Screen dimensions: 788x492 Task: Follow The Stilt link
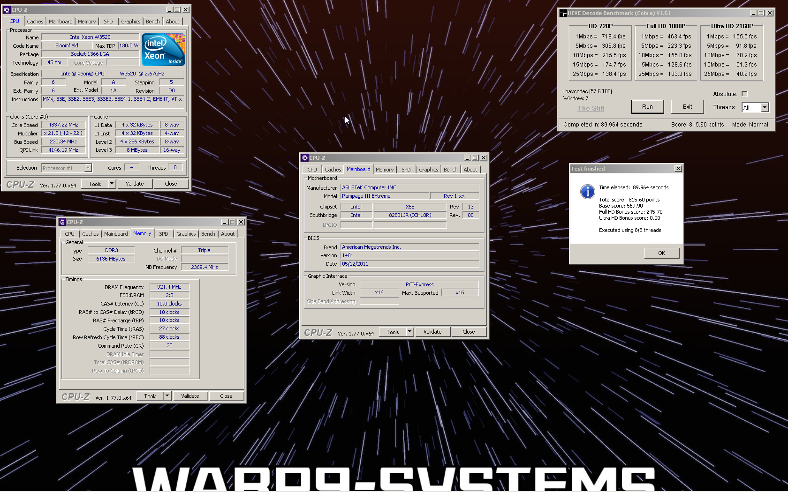pos(591,108)
